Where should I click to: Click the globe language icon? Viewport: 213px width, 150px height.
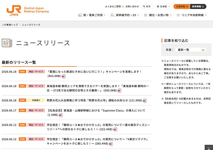point(158,7)
